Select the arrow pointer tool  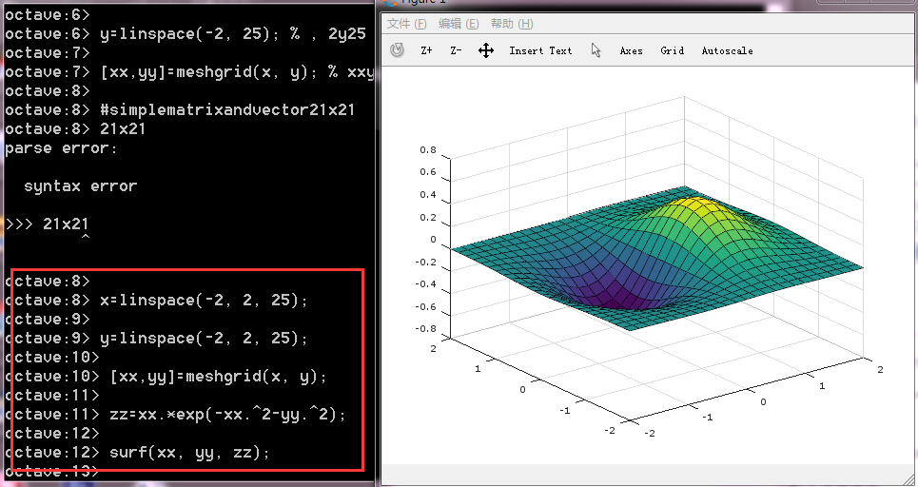coord(596,50)
